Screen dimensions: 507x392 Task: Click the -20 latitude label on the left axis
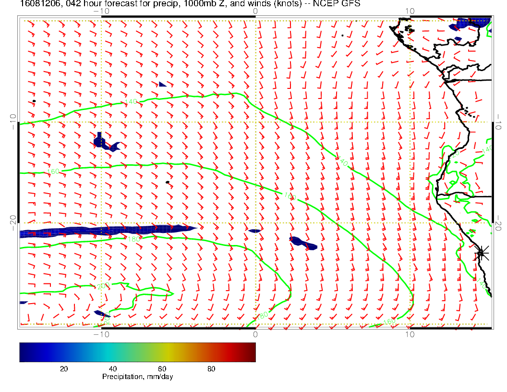(x=13, y=219)
